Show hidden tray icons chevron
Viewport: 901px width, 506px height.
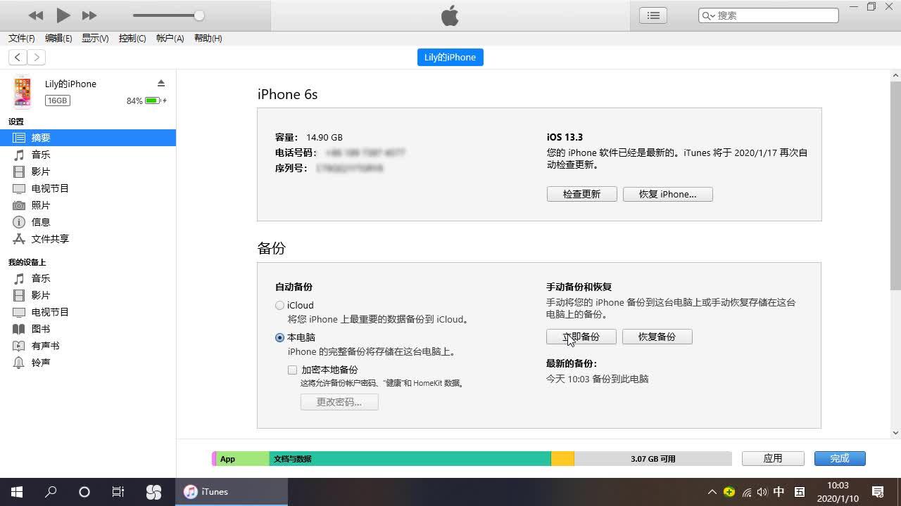click(x=712, y=492)
